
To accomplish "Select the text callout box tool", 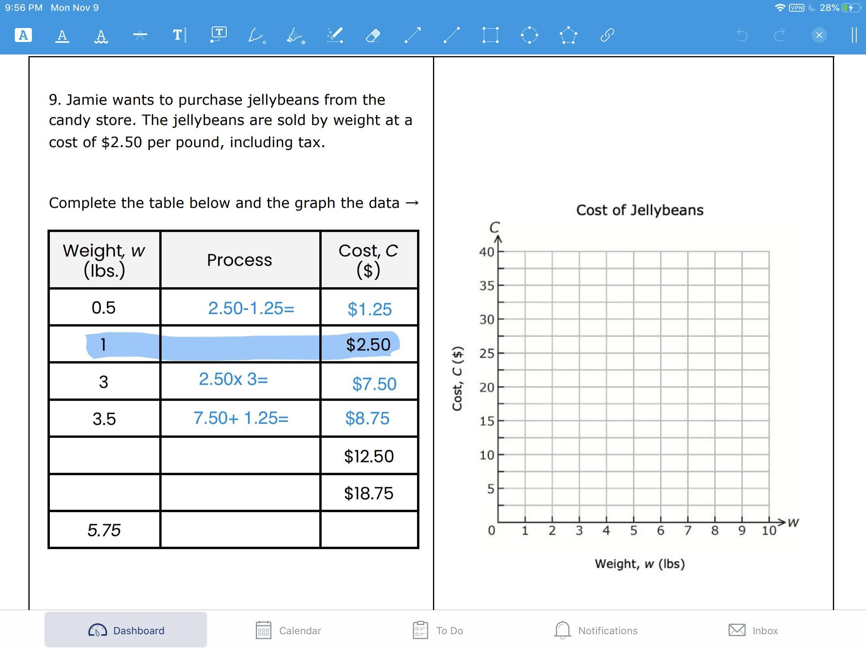I will pos(218,34).
